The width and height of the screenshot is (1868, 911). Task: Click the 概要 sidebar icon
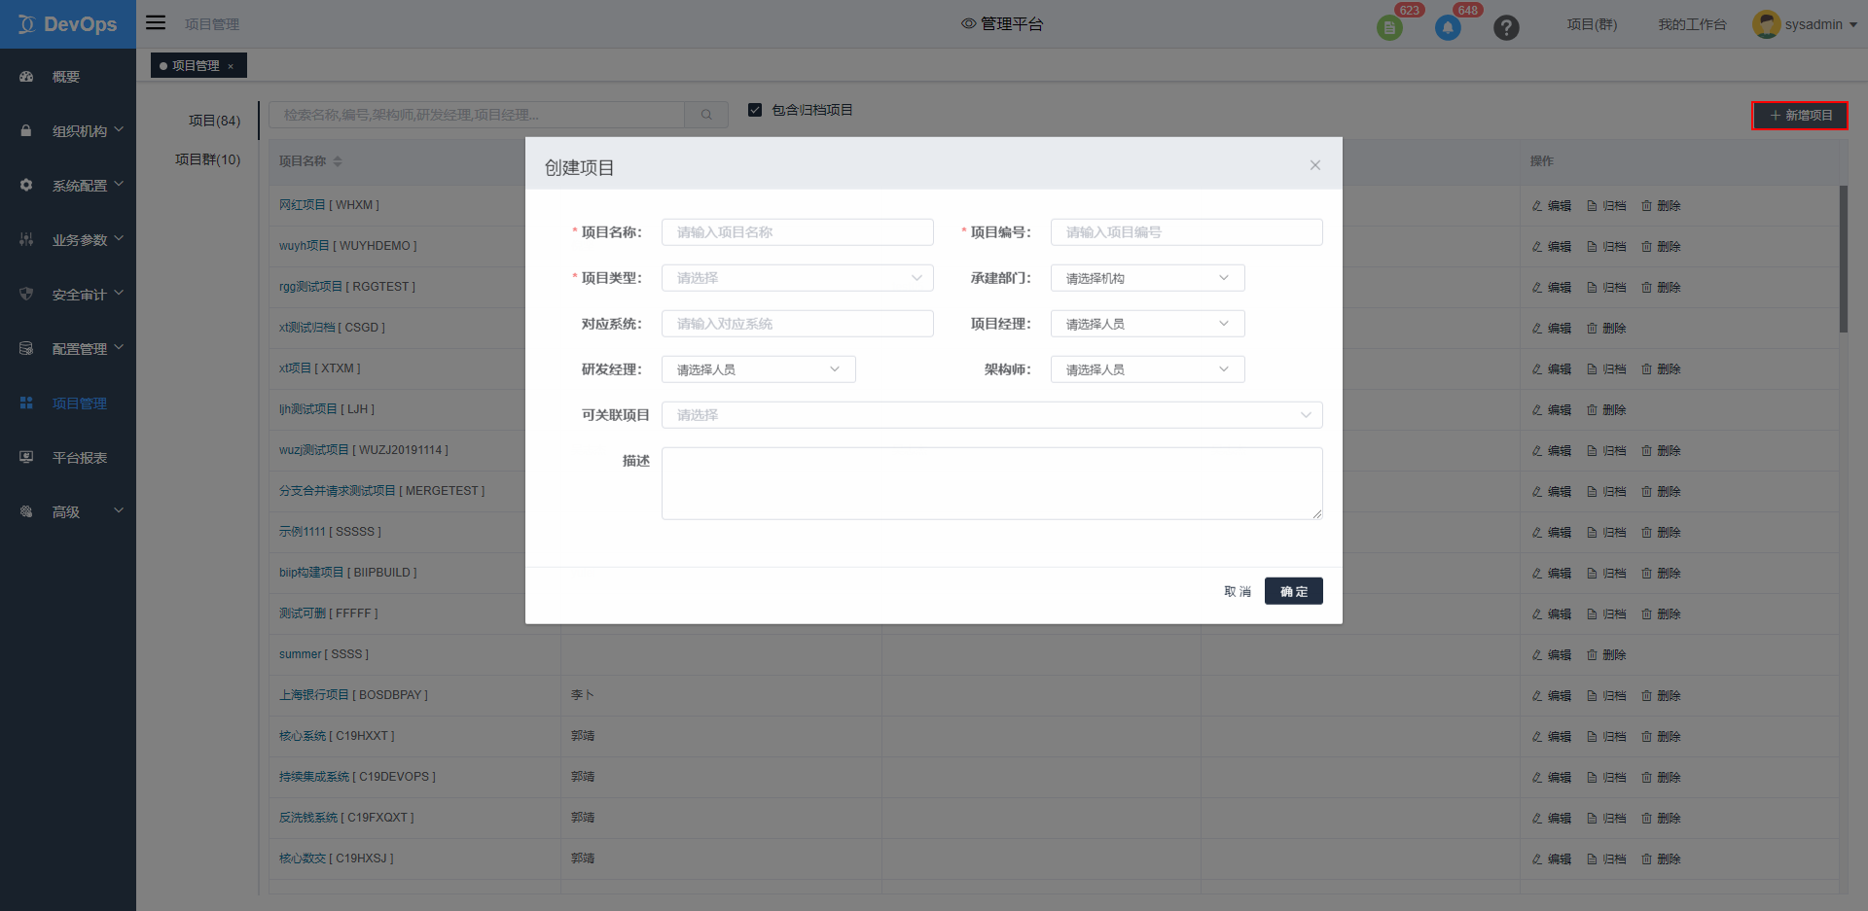coord(26,77)
